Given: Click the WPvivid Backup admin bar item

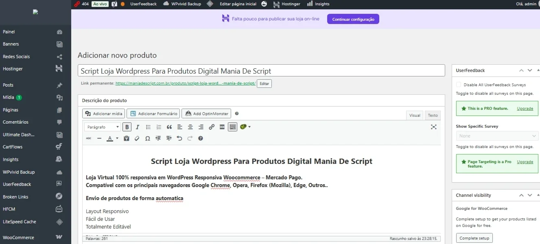Looking at the screenshot, I should point(182,4).
